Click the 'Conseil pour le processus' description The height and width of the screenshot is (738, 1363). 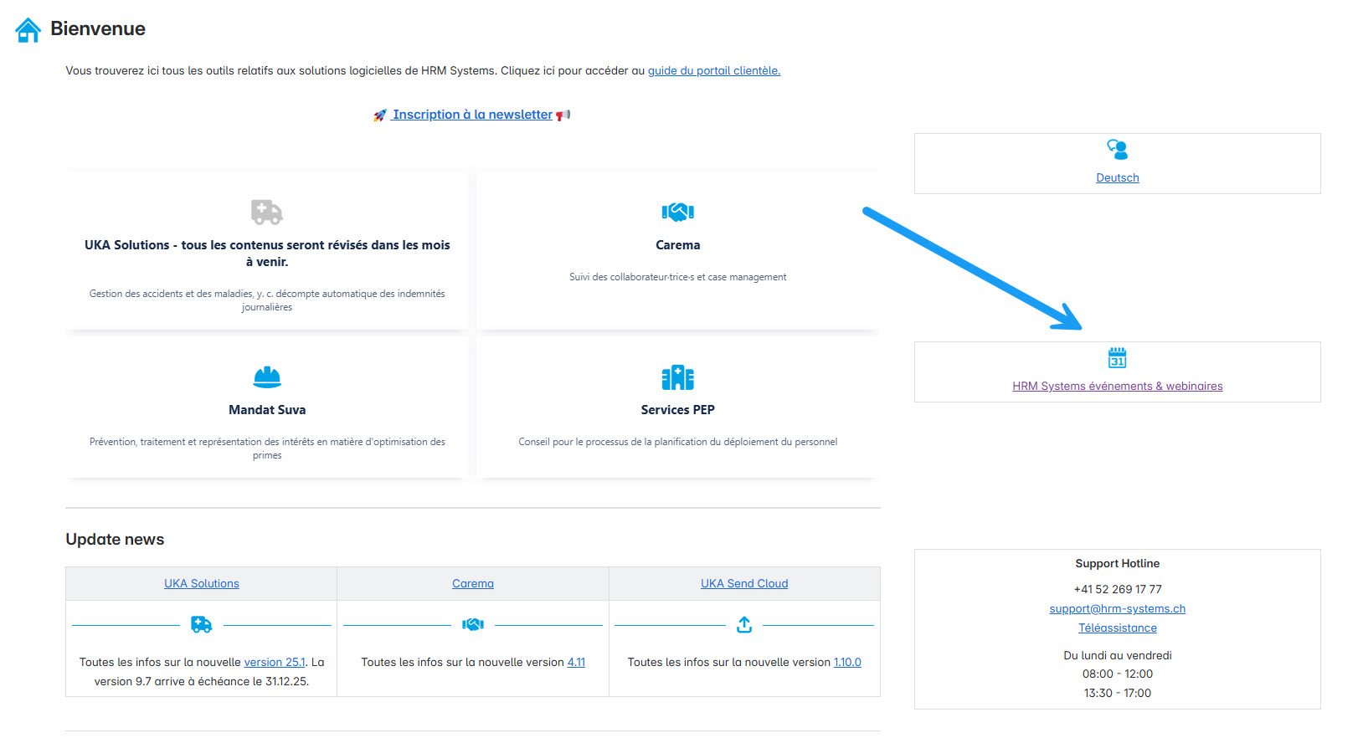(x=677, y=442)
